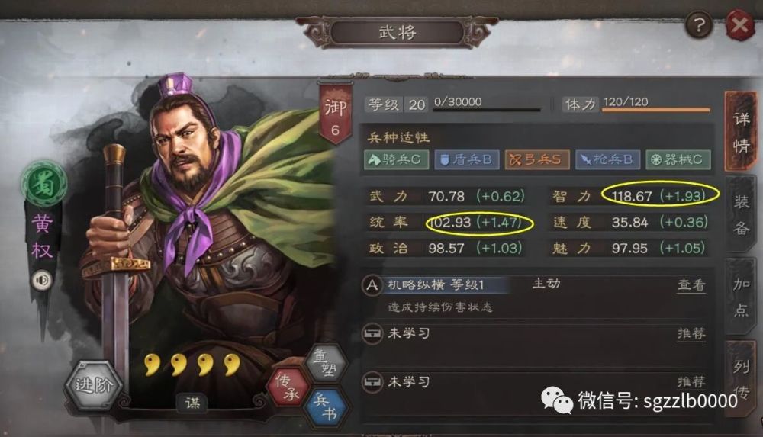View details via 查看 link for 机略纵横

691,284
